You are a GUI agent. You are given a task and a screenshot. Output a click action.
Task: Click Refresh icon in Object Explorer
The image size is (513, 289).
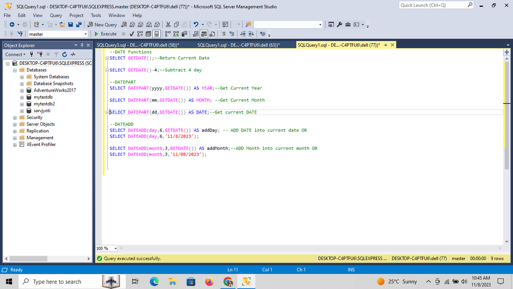click(64, 54)
